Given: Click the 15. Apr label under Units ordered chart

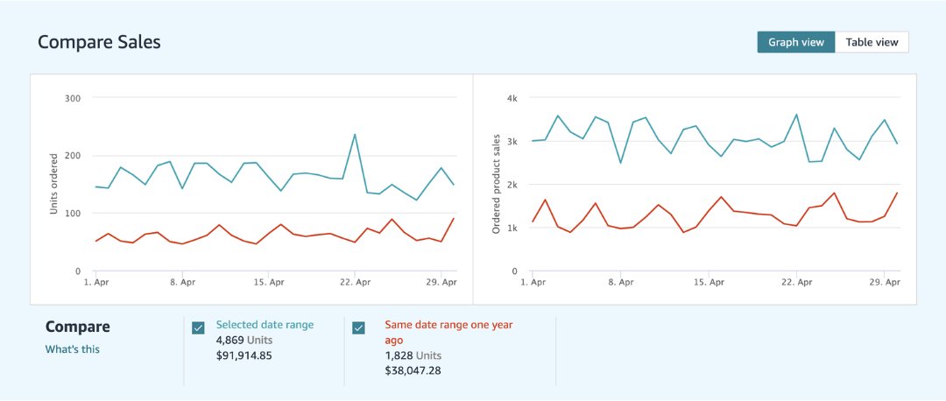Looking at the screenshot, I should [268, 283].
